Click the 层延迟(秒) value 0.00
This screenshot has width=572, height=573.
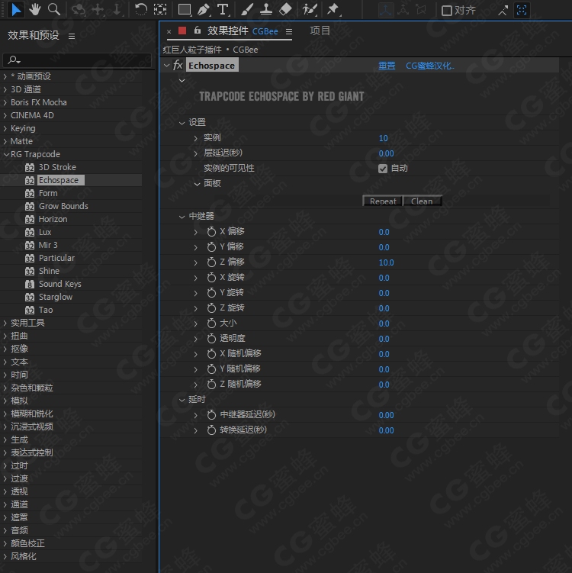click(386, 153)
